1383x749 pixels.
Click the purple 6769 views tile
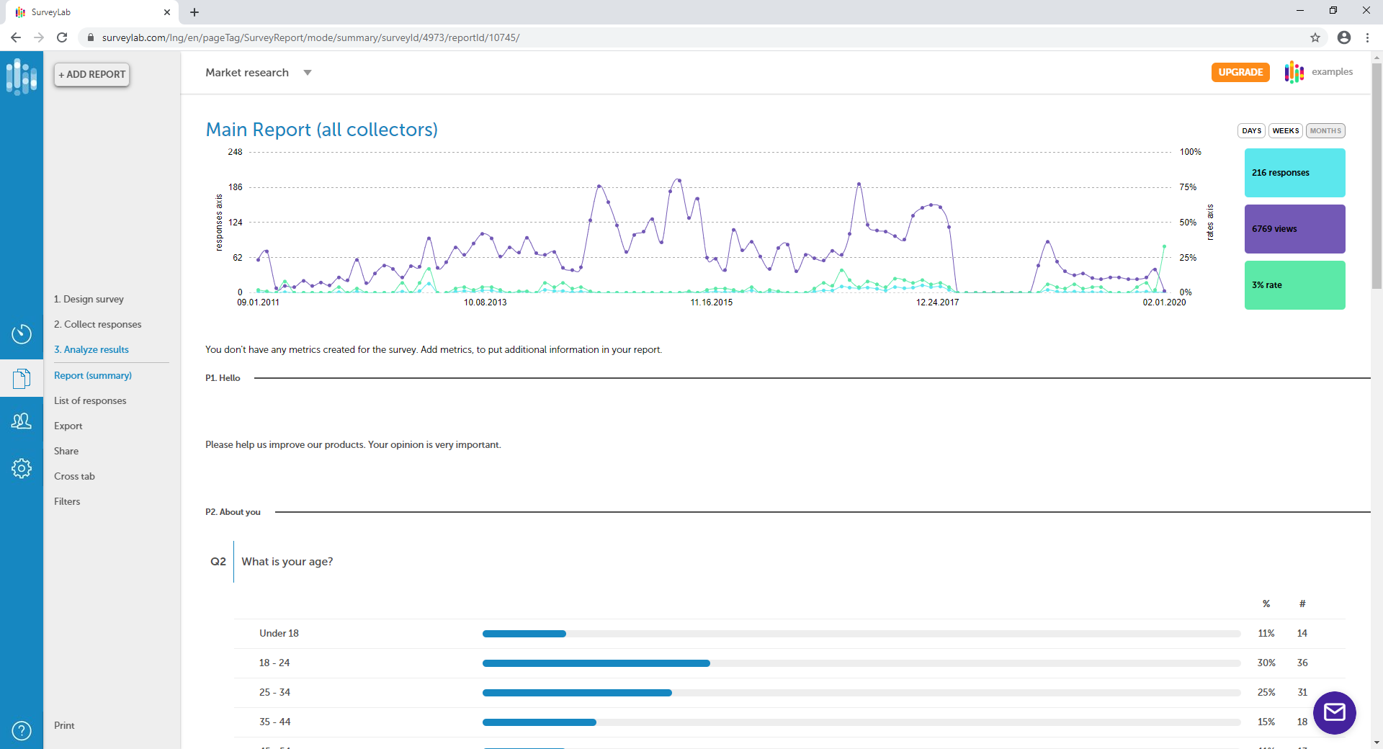click(x=1294, y=229)
